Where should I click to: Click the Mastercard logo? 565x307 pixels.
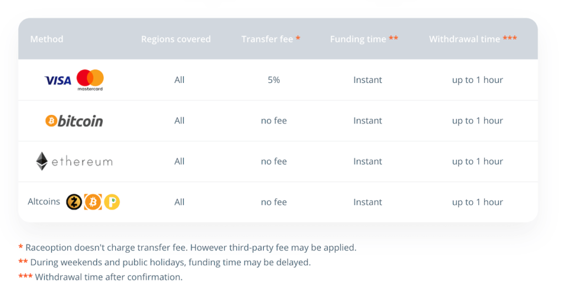(x=90, y=80)
